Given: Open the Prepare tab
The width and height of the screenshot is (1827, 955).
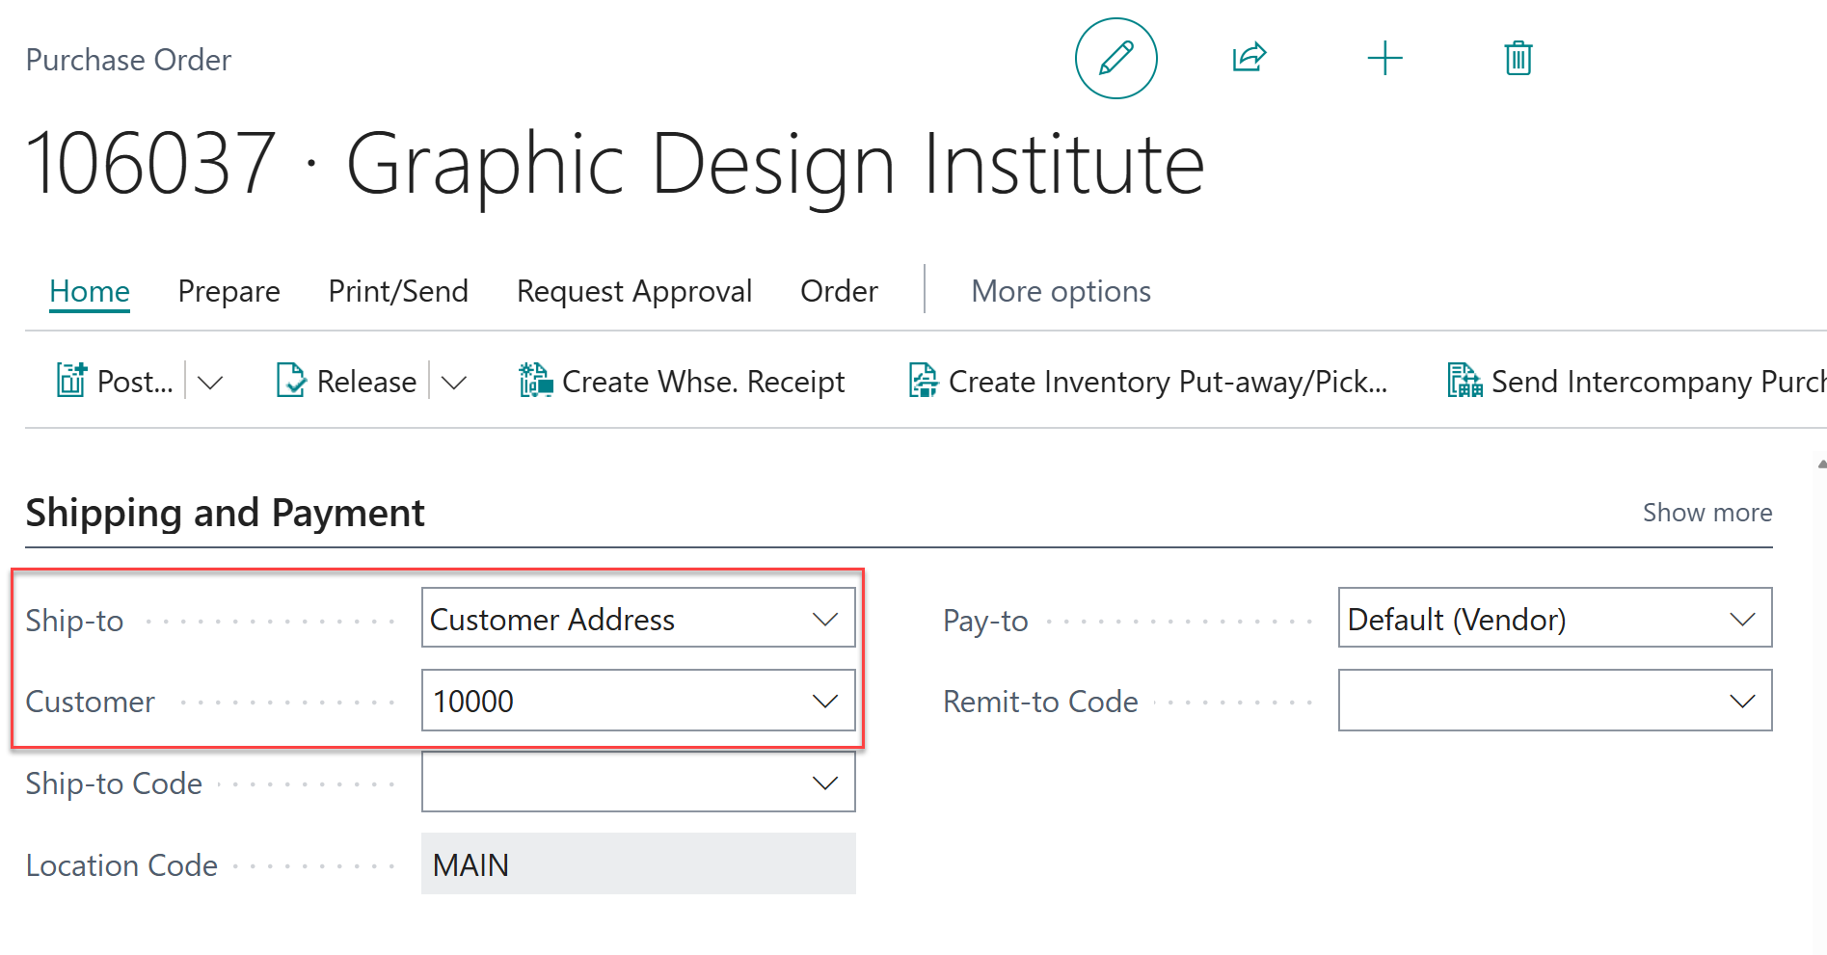Looking at the screenshot, I should (229, 291).
